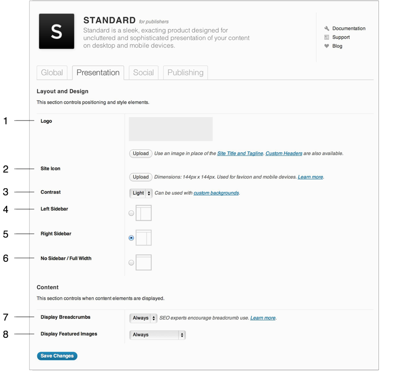Open the Contrast dropdown showing Light
The width and height of the screenshot is (408, 371).
point(140,193)
